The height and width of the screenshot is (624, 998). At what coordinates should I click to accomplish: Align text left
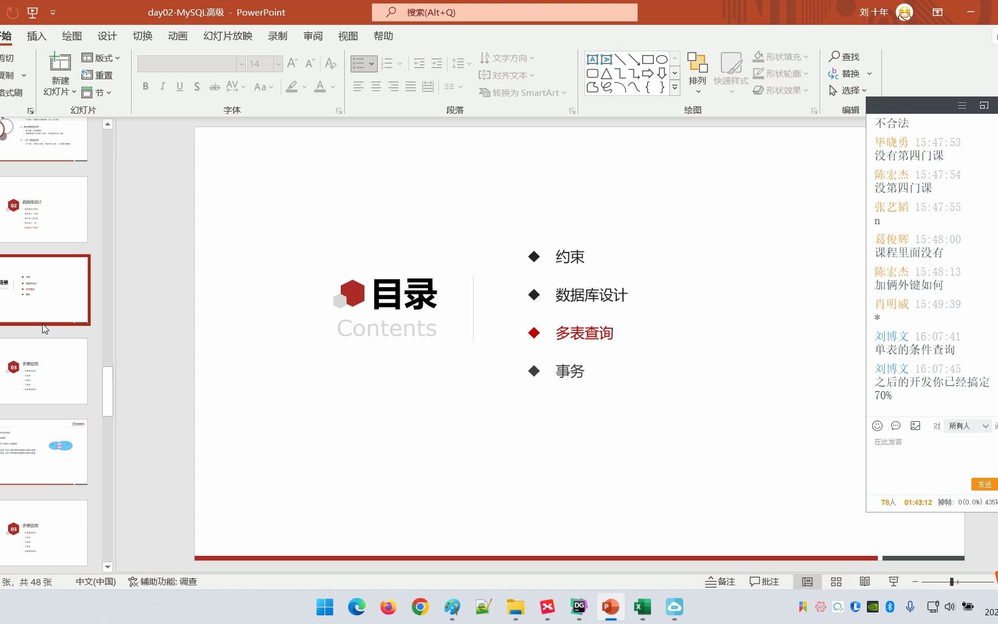(358, 87)
